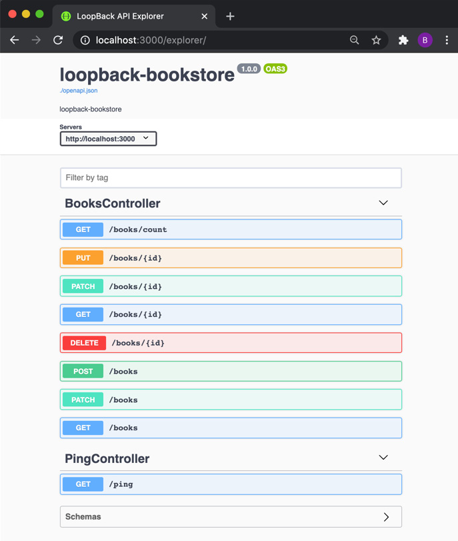Close window with red traffic light button

point(13,14)
